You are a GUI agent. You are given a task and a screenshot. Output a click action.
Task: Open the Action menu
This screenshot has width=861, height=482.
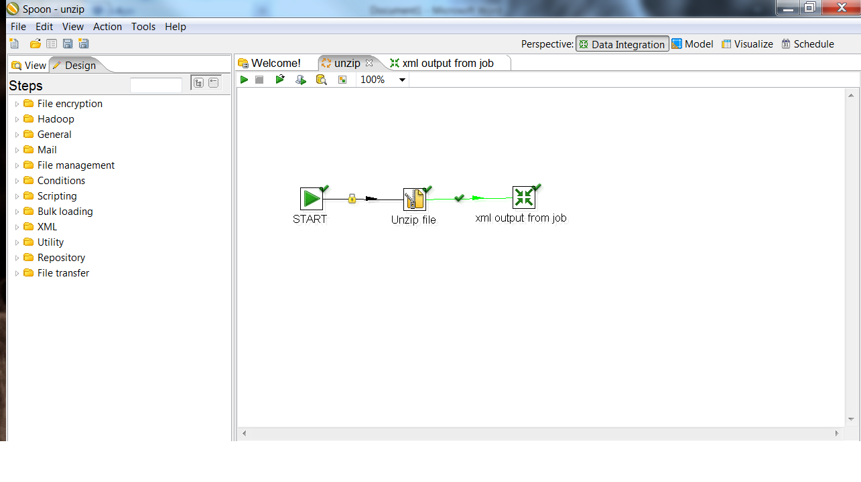[x=107, y=26]
